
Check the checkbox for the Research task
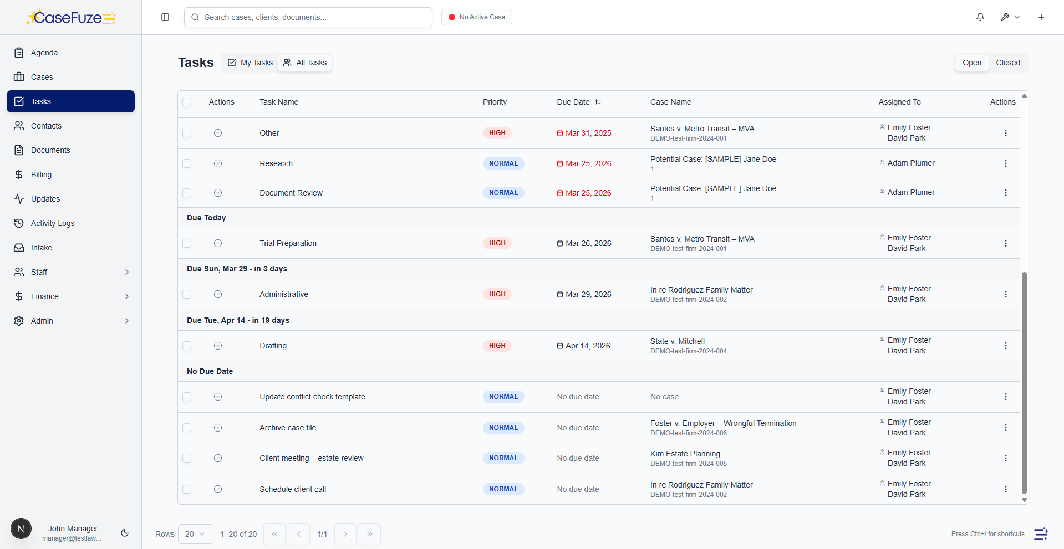(187, 163)
